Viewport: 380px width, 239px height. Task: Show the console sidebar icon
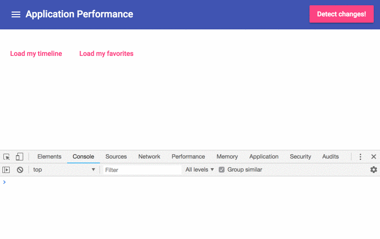click(6, 170)
